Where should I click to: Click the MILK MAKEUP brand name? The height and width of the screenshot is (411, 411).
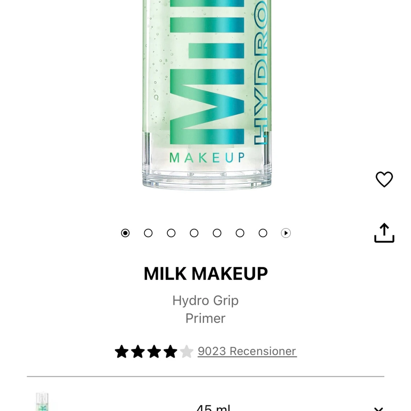pyautogui.click(x=206, y=274)
